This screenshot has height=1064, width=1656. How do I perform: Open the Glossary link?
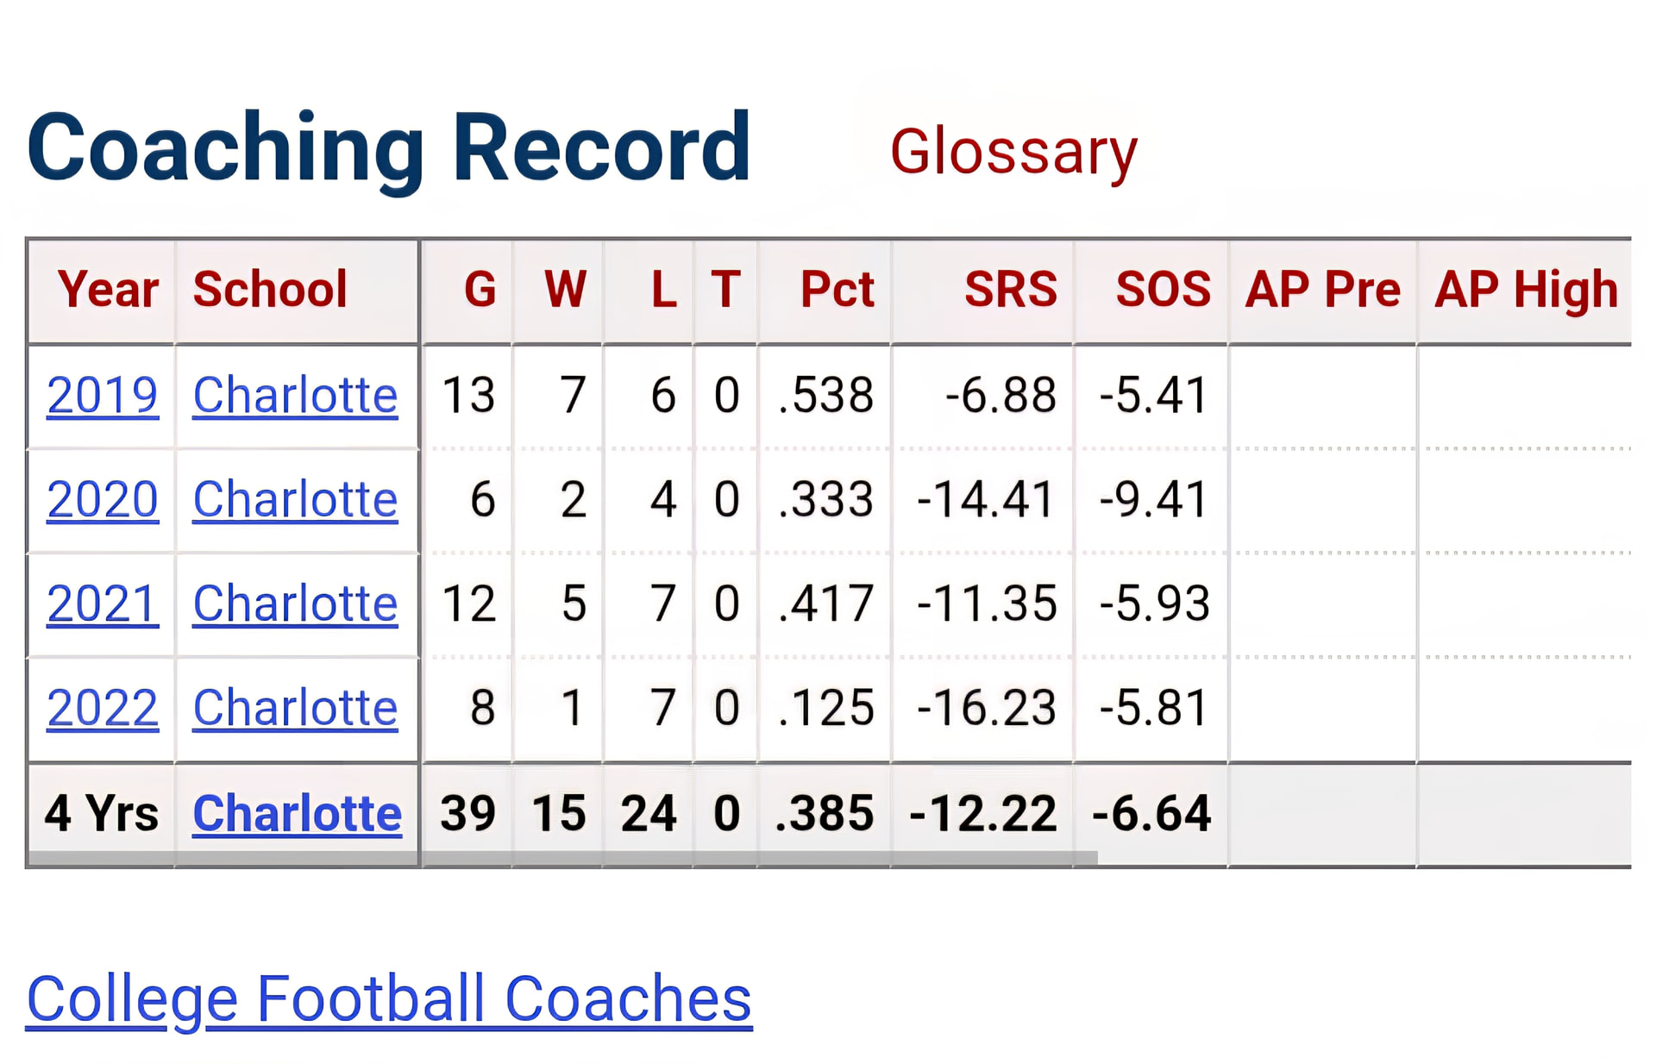(x=1013, y=152)
